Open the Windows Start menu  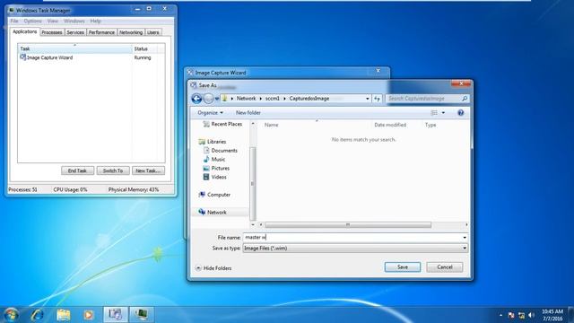click(x=11, y=315)
